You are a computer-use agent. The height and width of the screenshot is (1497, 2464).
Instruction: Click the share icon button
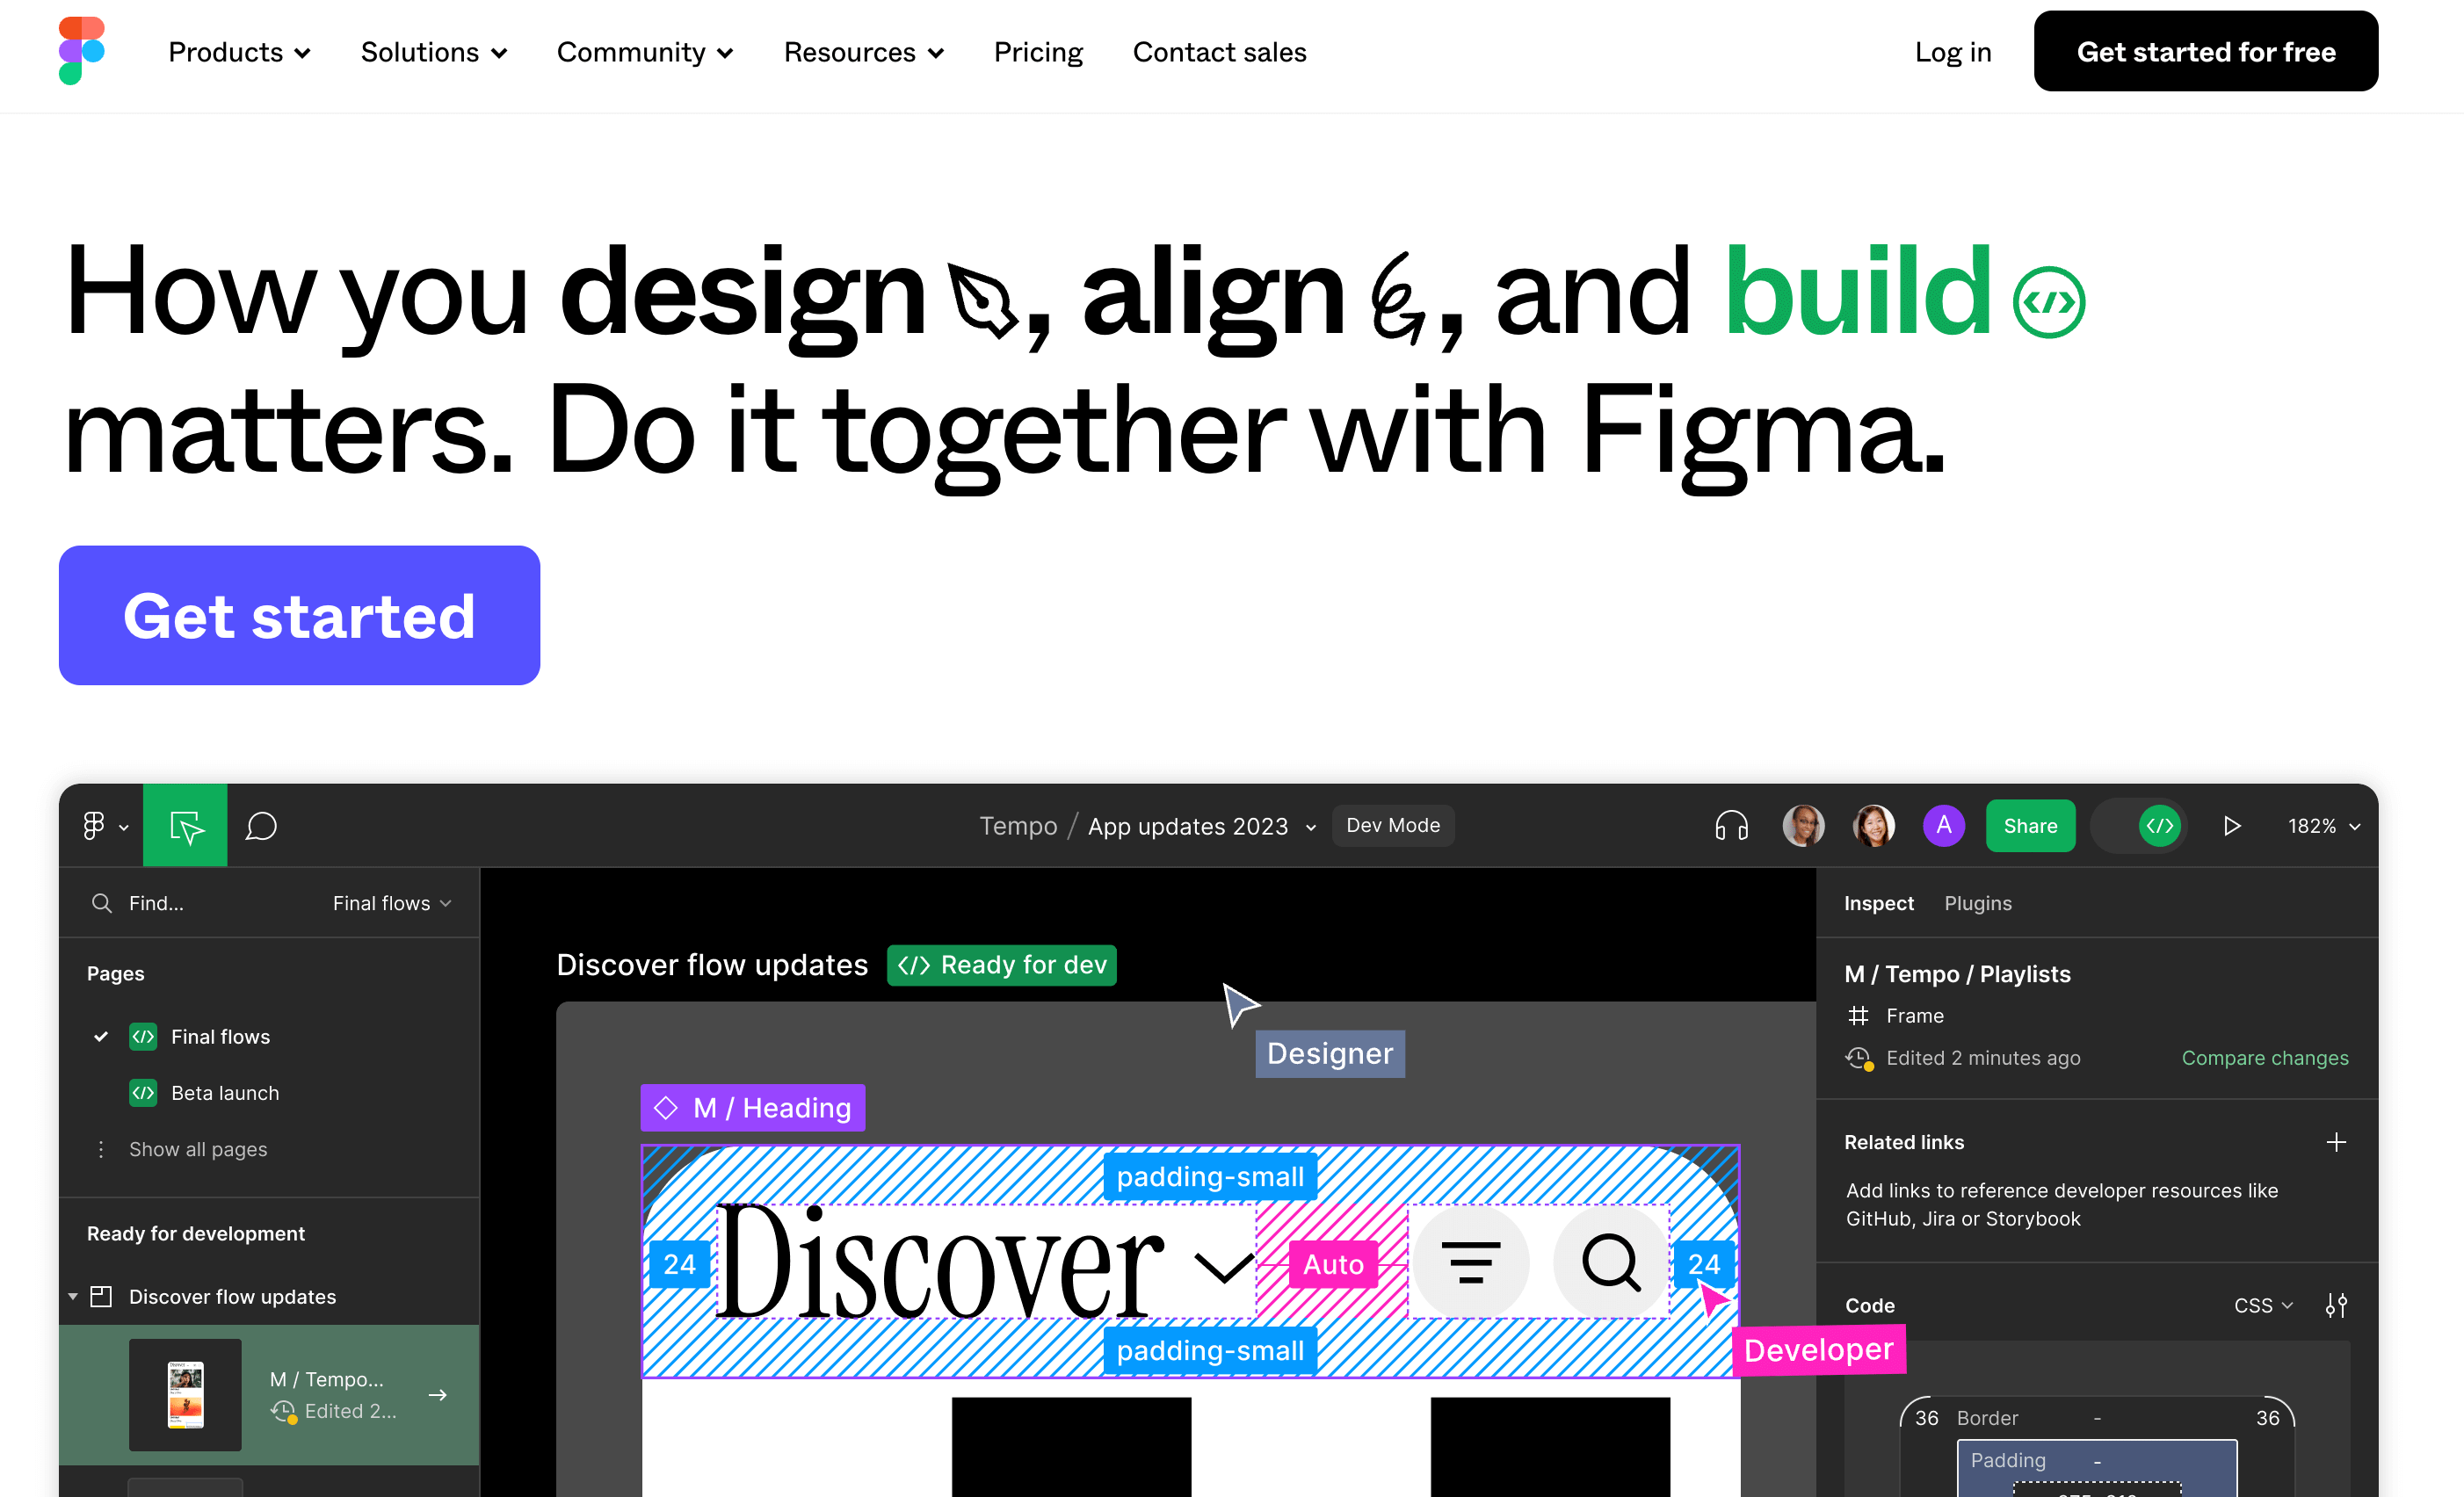[2029, 825]
